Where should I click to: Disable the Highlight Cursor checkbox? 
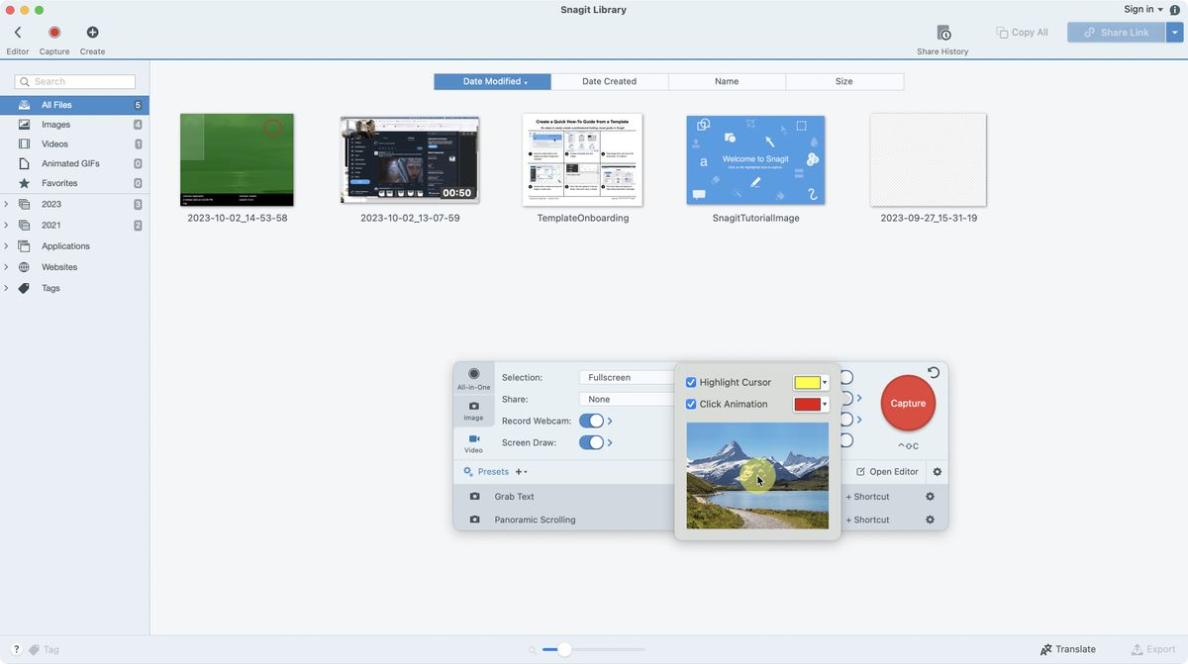[691, 382]
